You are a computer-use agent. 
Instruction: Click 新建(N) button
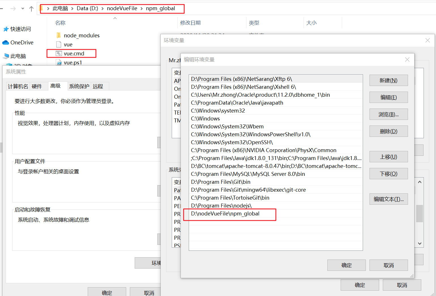pyautogui.click(x=388, y=80)
